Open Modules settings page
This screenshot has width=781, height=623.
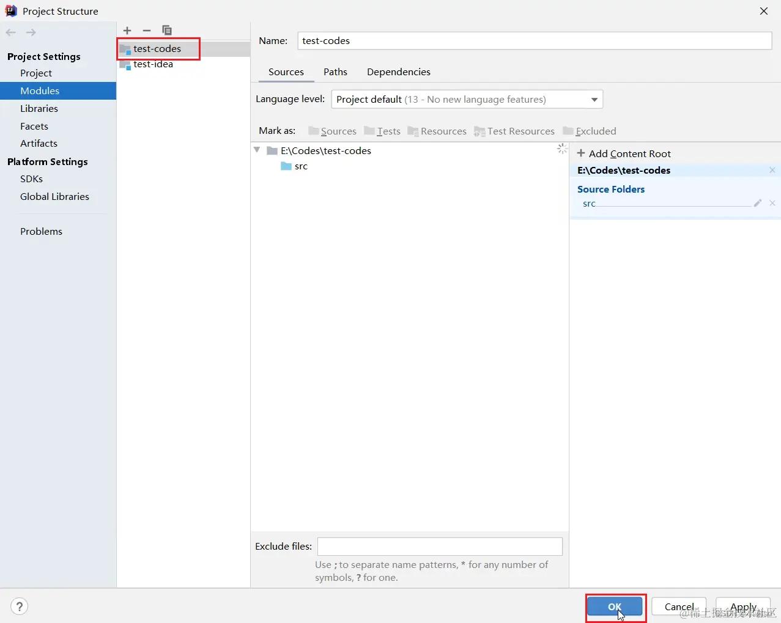40,90
